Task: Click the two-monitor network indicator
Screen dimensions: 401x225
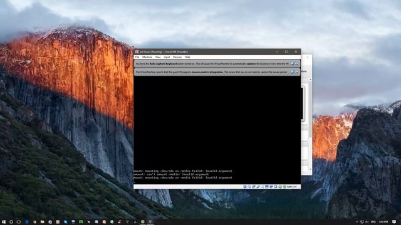Action: (x=271, y=187)
